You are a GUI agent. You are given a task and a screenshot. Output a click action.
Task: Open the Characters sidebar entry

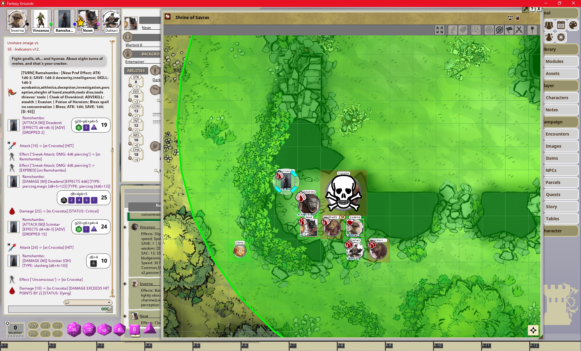[561, 98]
